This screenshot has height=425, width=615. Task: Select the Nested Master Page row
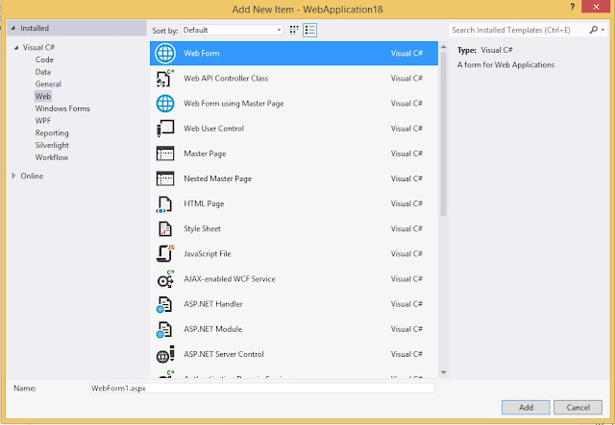coord(294,178)
